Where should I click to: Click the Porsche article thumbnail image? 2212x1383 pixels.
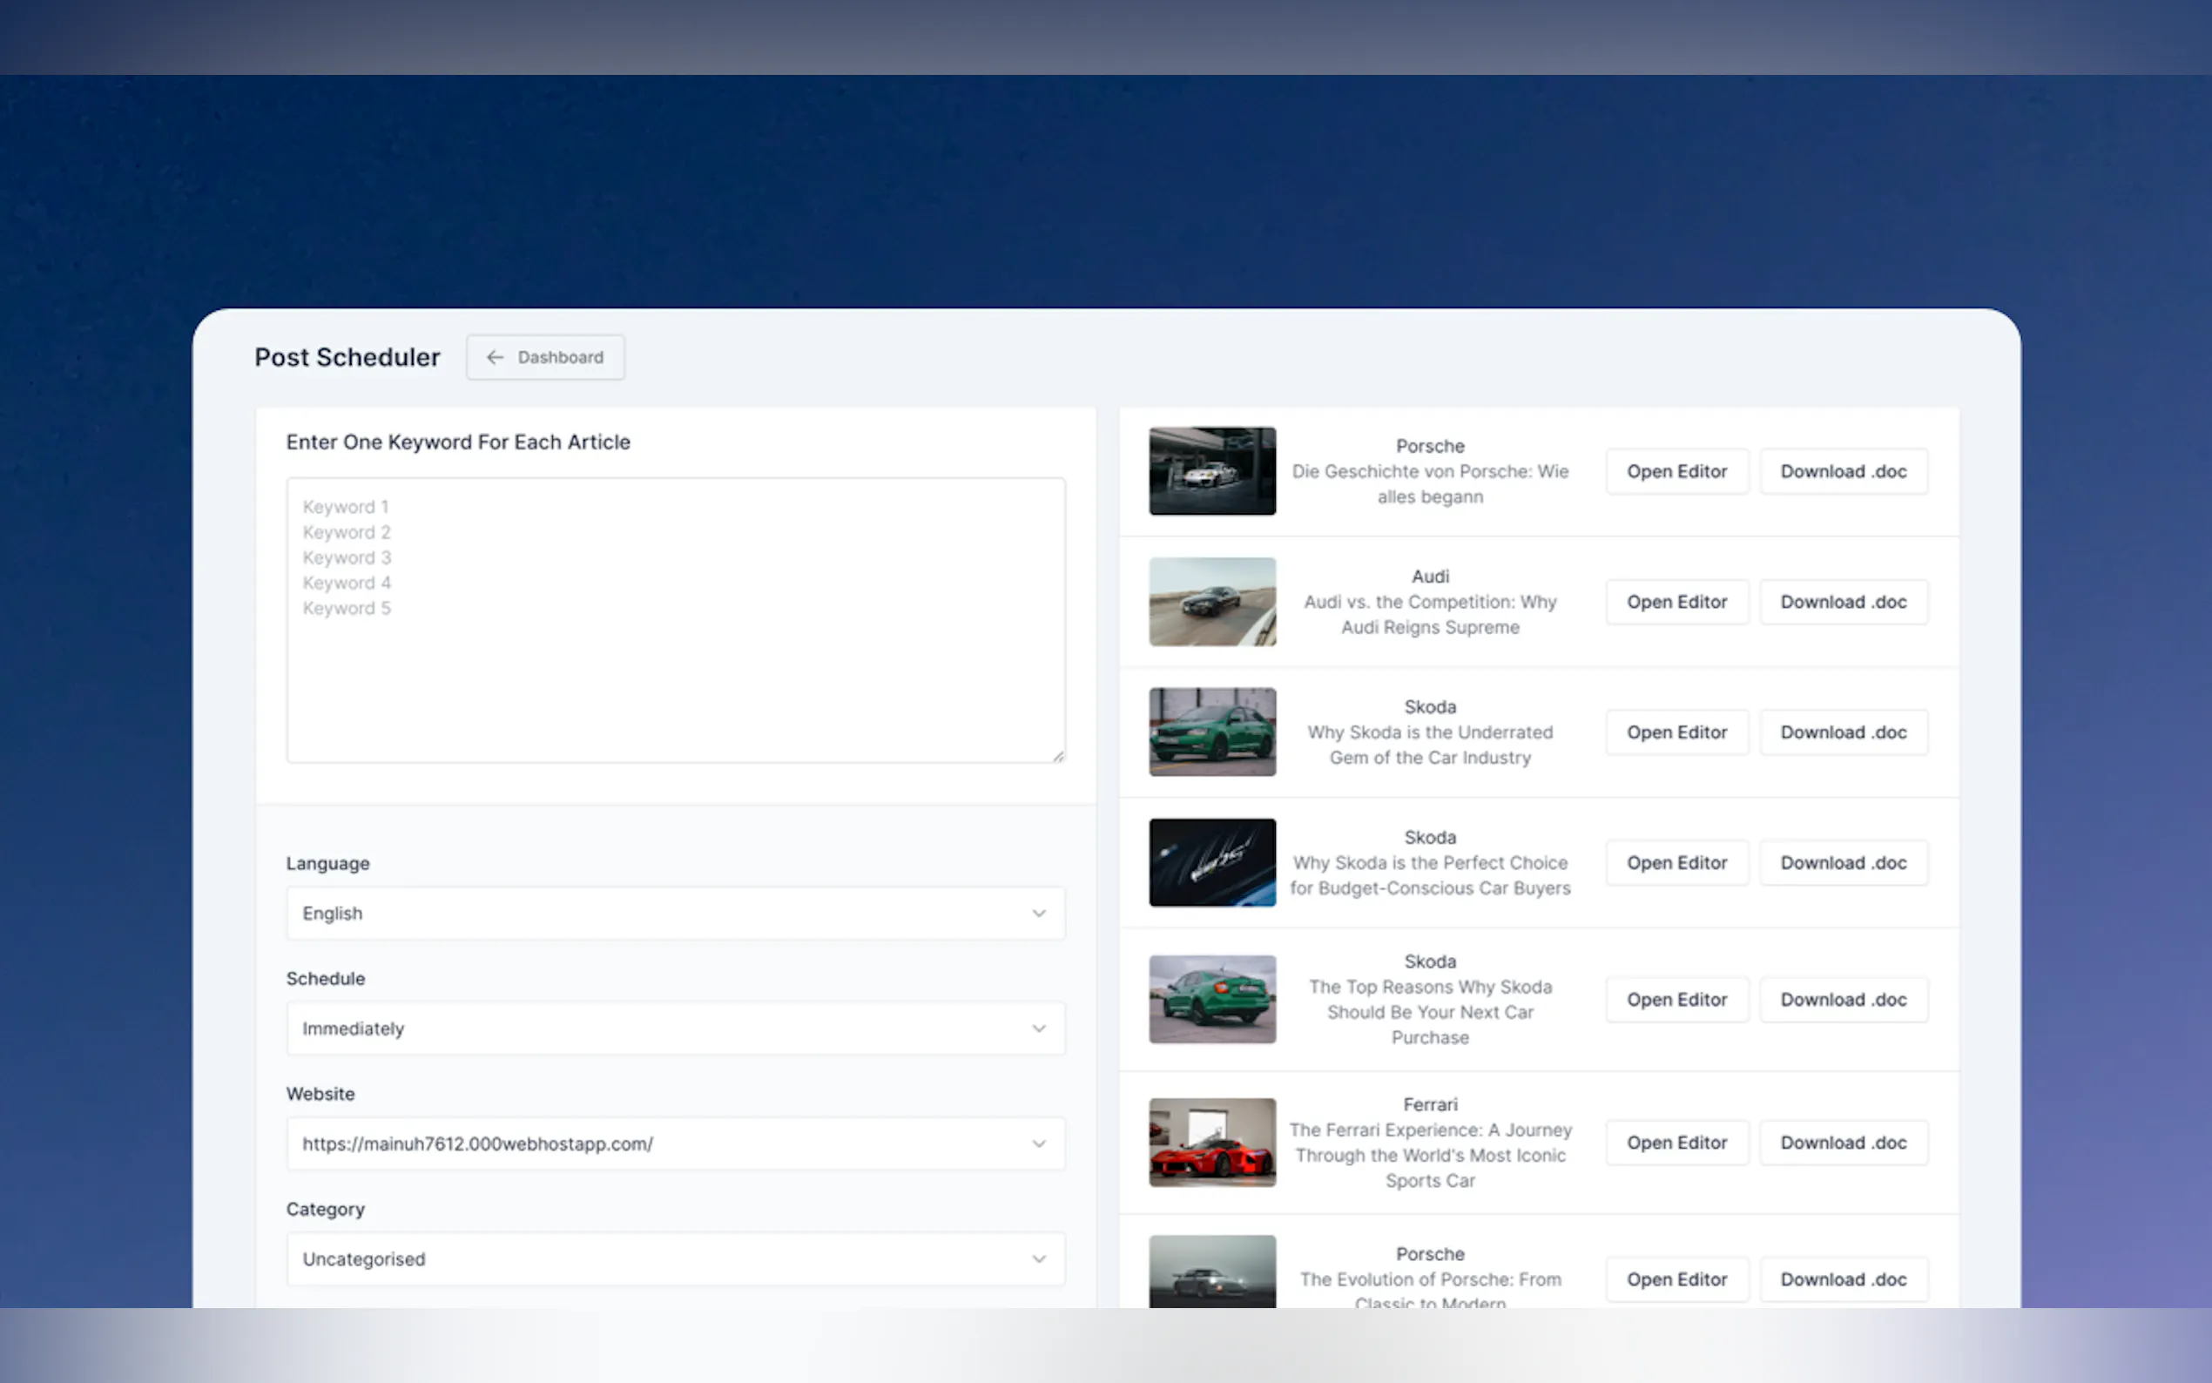click(x=1211, y=471)
